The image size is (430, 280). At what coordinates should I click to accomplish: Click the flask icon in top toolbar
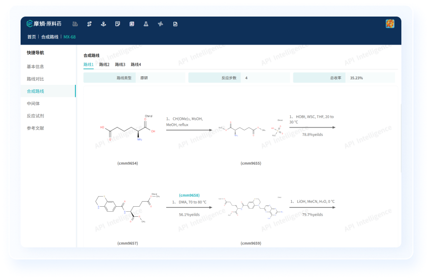point(146,24)
